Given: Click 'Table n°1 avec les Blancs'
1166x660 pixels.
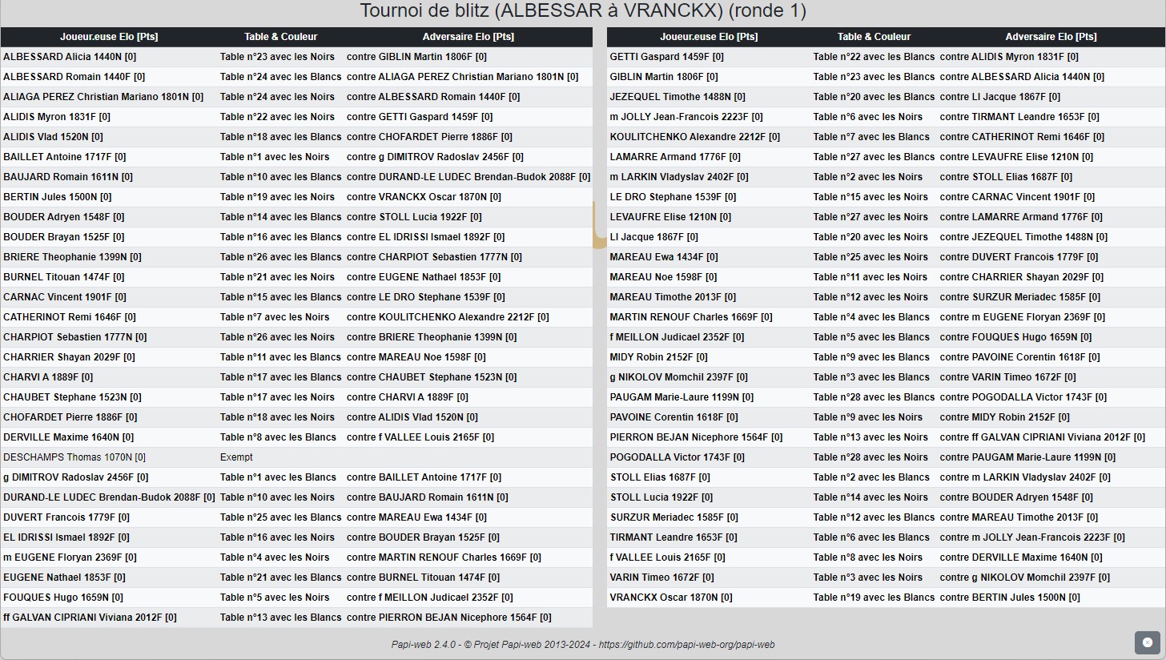Looking at the screenshot, I should pyautogui.click(x=278, y=477).
